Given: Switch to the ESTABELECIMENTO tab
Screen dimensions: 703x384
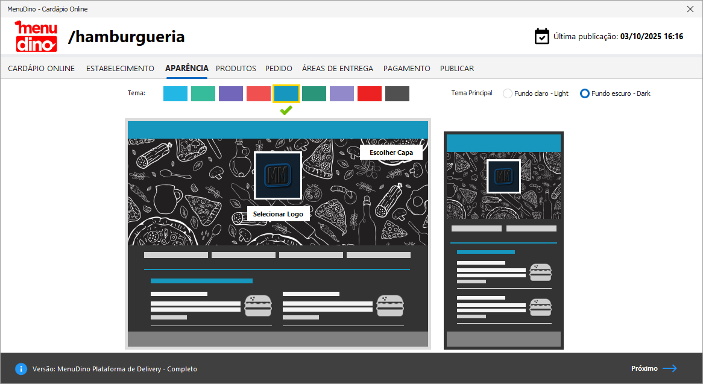Looking at the screenshot, I should (x=120, y=69).
